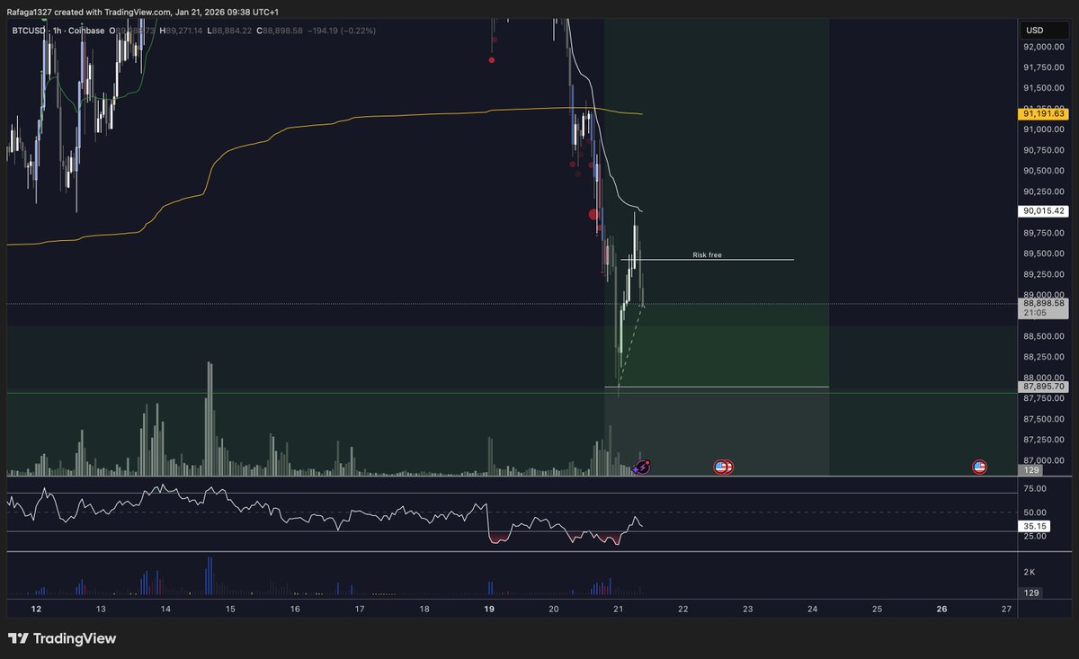This screenshot has width=1079, height=659.
Task: Click the 2K volume axis label
Action: tap(1030, 572)
